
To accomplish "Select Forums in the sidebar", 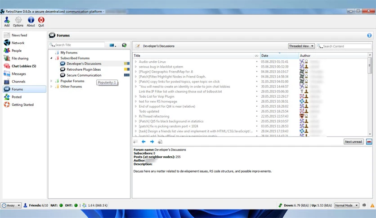I will click(x=24, y=89).
